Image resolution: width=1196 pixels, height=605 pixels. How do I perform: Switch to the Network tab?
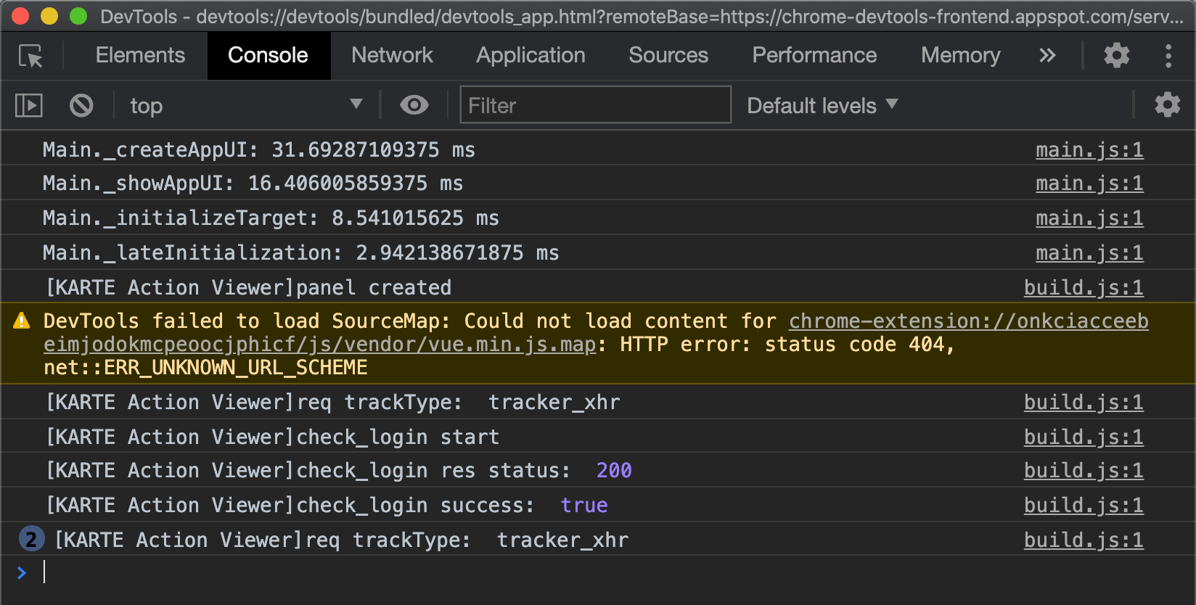tap(392, 55)
